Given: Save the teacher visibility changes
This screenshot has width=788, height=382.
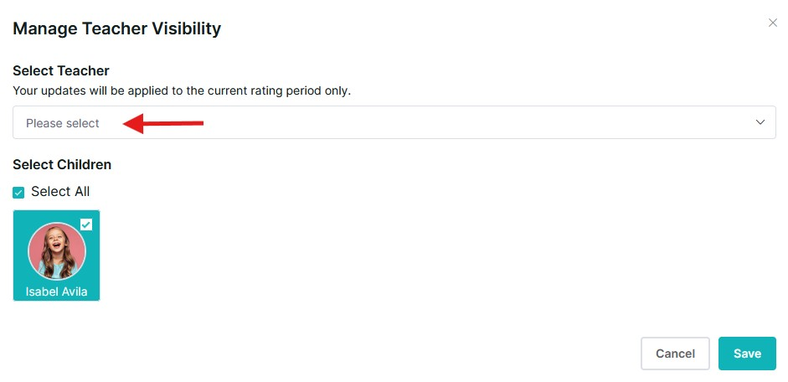Looking at the screenshot, I should 747,354.
